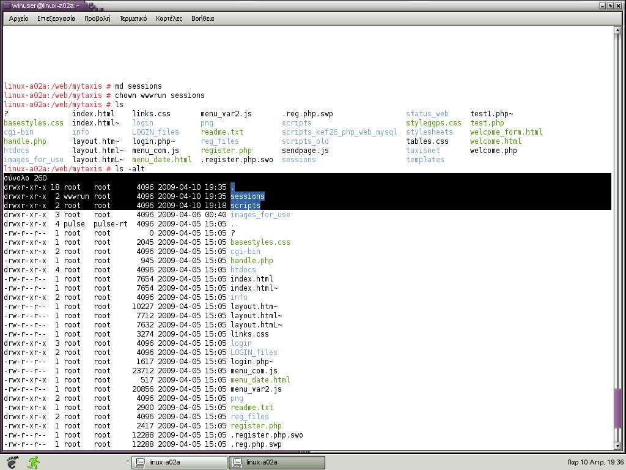
Task: Click the 'σύνολο 260' total line
Action: coord(25,178)
